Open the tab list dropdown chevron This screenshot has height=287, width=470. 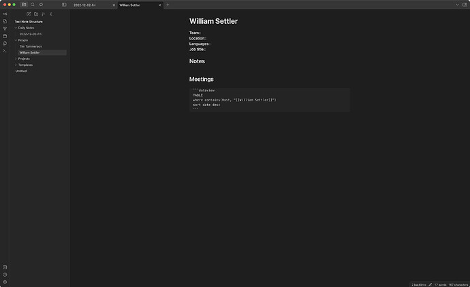coord(457,5)
